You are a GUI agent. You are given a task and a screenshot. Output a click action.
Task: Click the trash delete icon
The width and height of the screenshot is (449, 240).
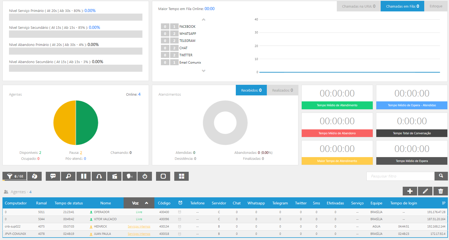(x=441, y=191)
